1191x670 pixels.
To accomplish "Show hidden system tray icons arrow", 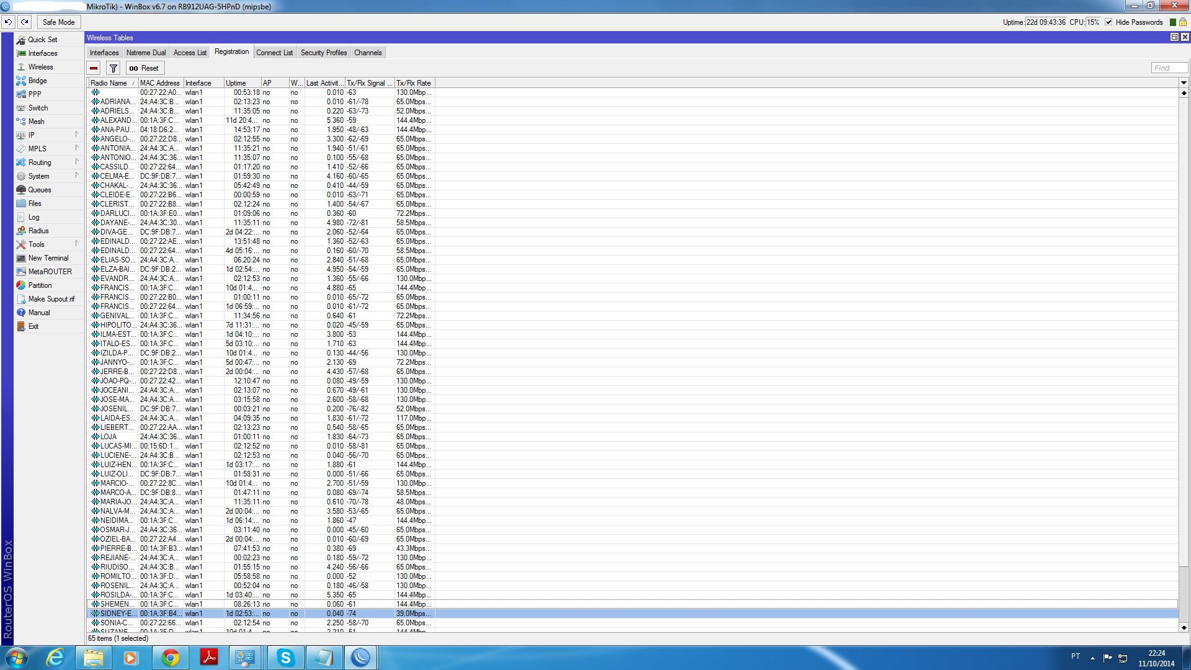I will (x=1092, y=658).
